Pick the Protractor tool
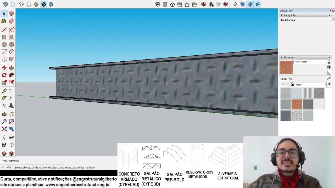Image resolution: width=335 pixels, height=188 pixels. pyautogui.click(x=4, y=98)
